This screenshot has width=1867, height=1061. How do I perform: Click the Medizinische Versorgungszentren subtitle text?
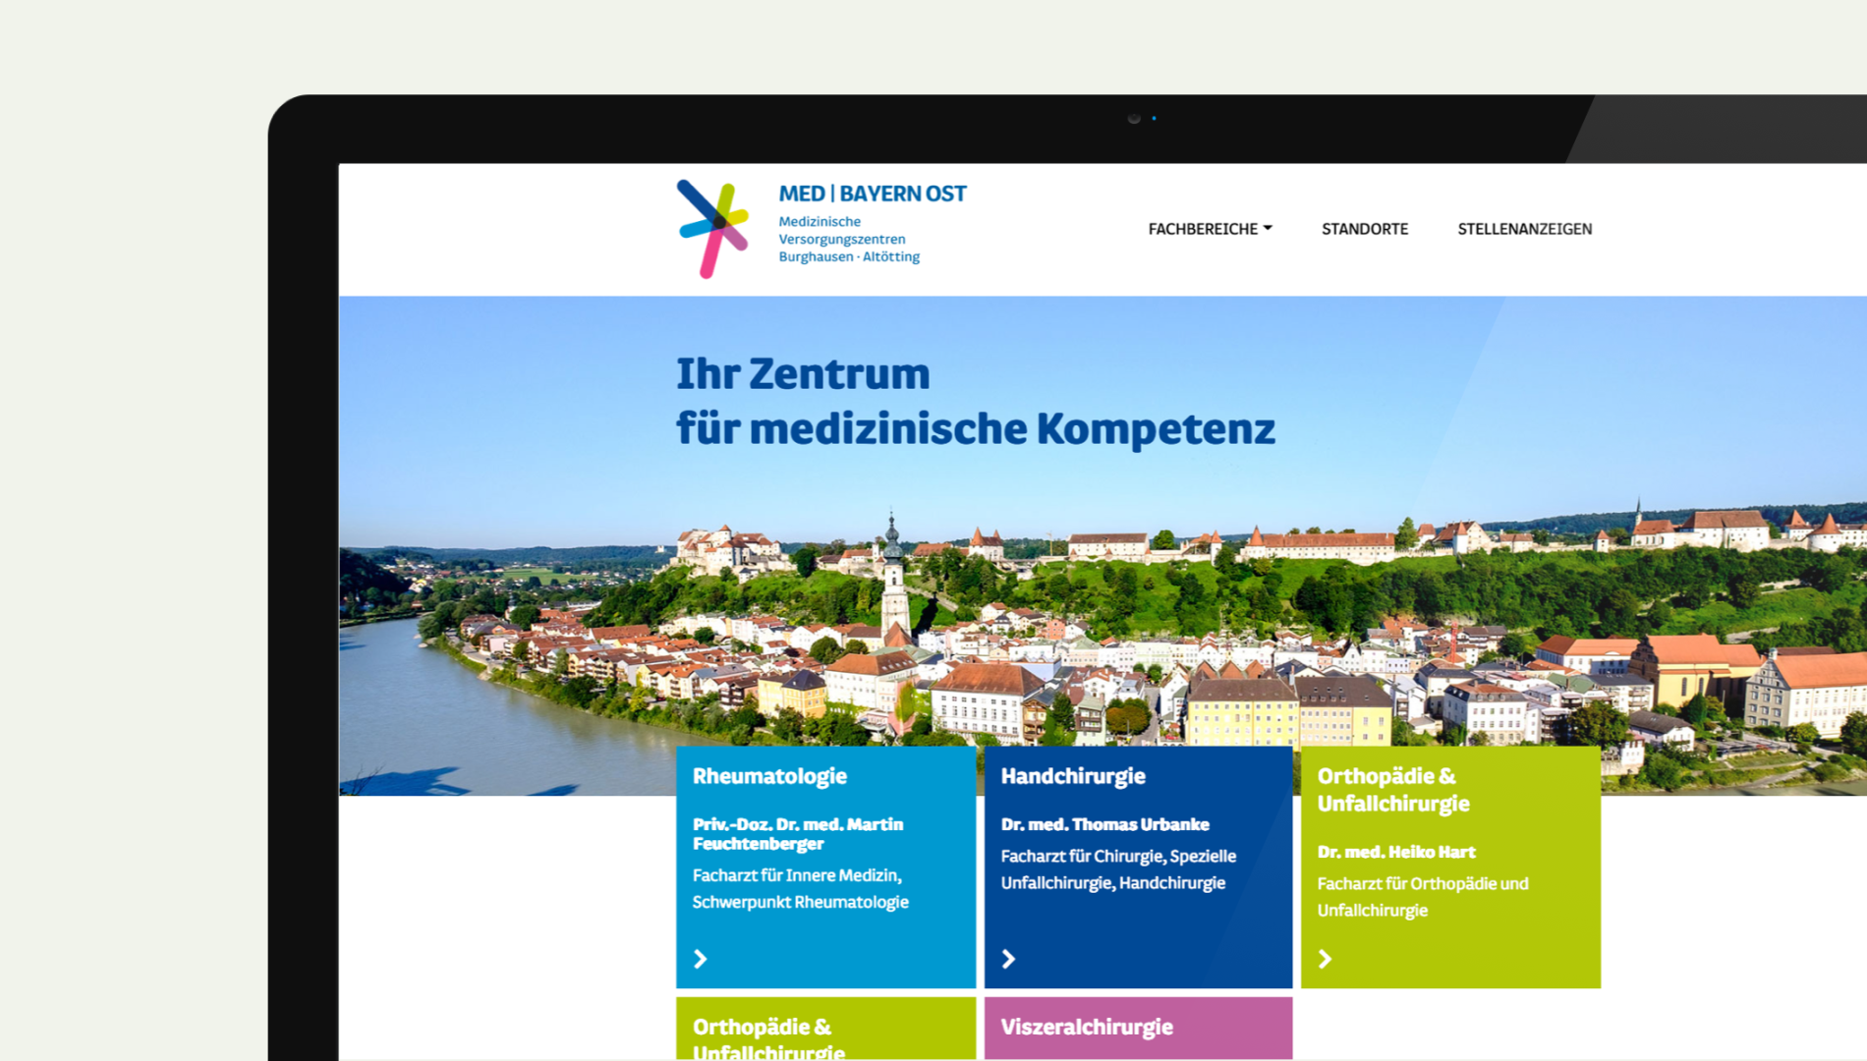[x=841, y=239]
